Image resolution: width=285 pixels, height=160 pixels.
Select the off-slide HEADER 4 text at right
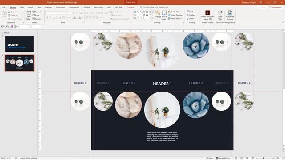pos(244,83)
